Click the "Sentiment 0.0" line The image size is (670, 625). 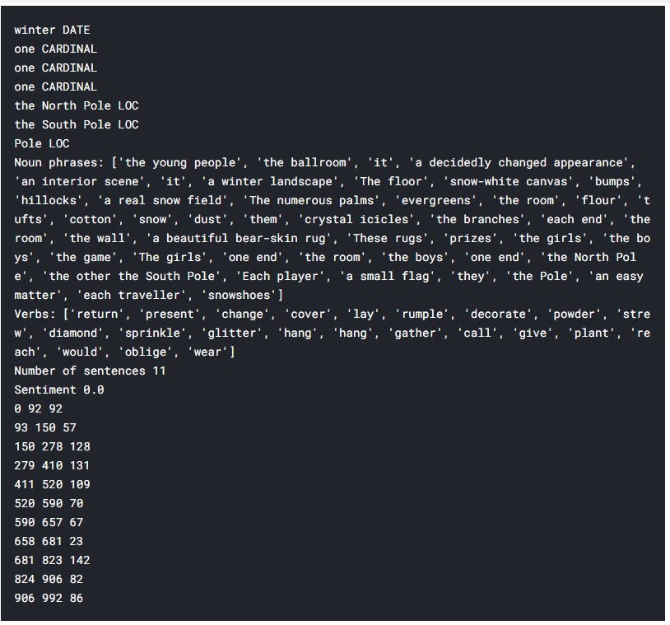tap(59, 389)
